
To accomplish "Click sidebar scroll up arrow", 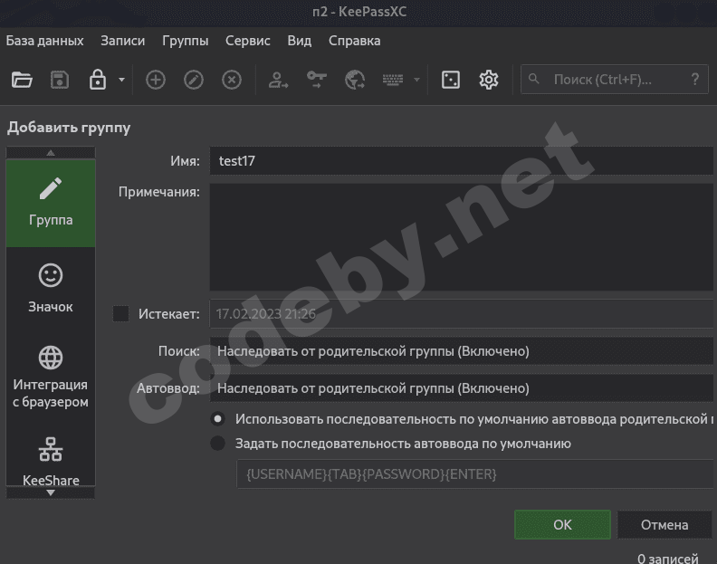I will coord(51,152).
